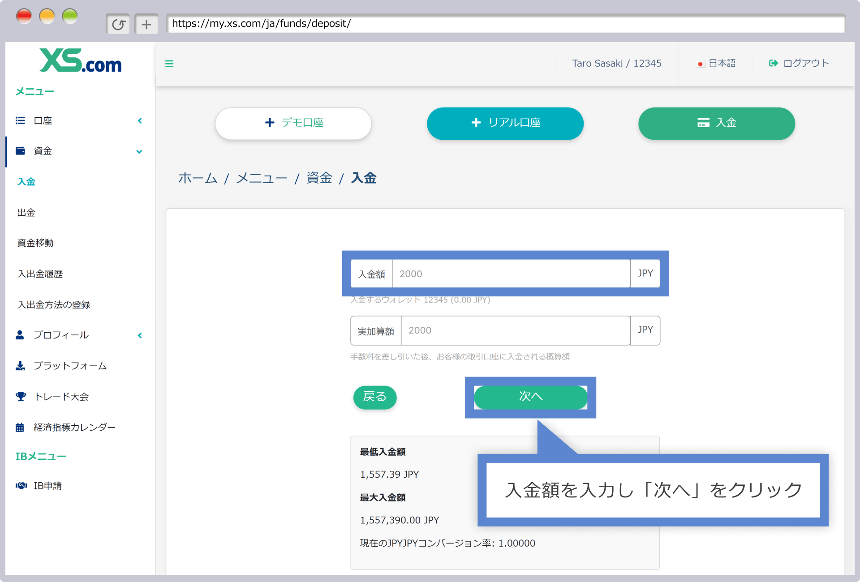This screenshot has height=582, width=860.
Task: Toggle the hamburger menu icon
Action: (169, 64)
